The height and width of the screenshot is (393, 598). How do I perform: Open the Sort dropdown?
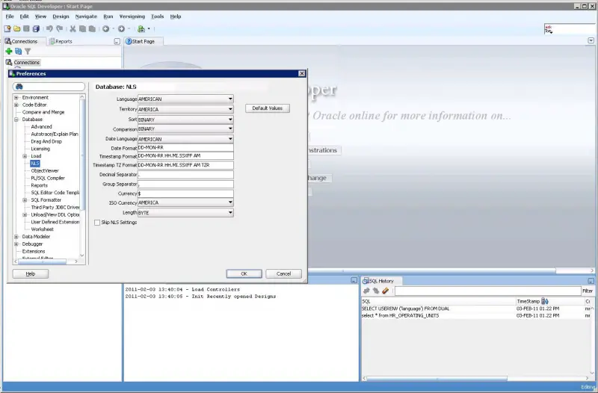pyautogui.click(x=230, y=120)
